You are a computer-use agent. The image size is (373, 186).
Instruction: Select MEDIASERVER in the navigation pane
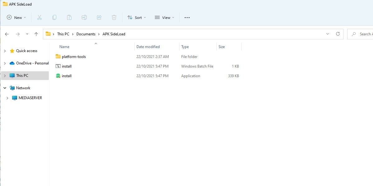click(x=30, y=98)
